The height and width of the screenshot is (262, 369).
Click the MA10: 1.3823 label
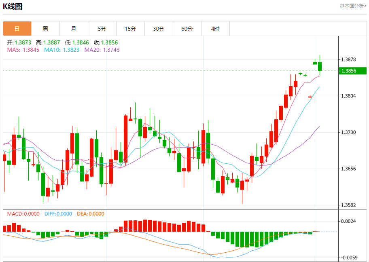pos(61,50)
